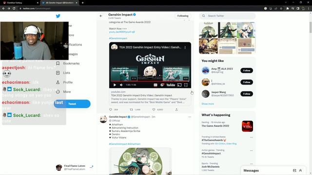Toggle closed captions on the video

(156, 85)
